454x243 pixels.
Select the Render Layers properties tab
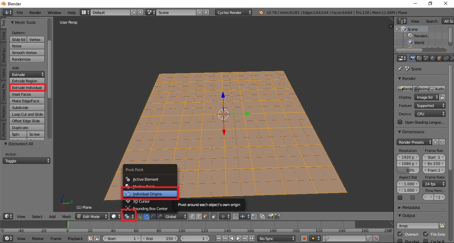[x=420, y=58]
